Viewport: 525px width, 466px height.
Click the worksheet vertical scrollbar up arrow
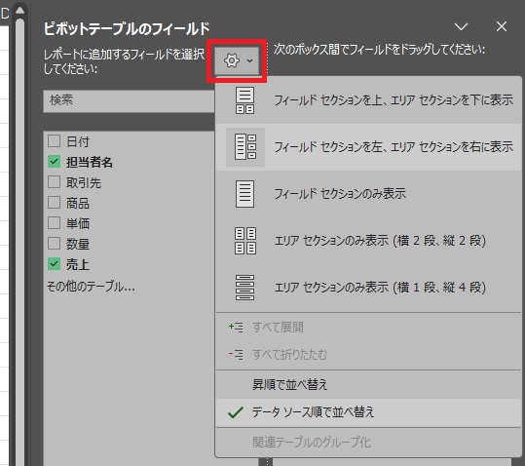coord(19,11)
